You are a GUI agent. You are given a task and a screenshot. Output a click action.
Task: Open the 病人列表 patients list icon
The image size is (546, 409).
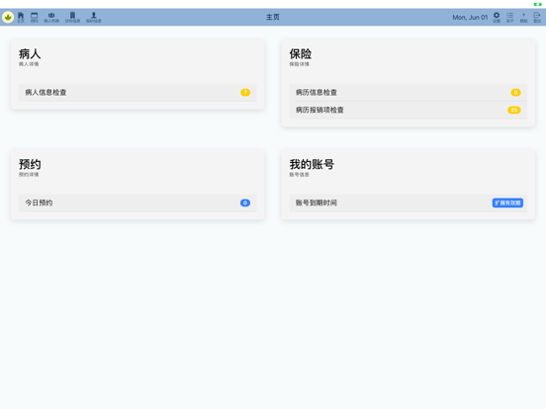pos(51,17)
